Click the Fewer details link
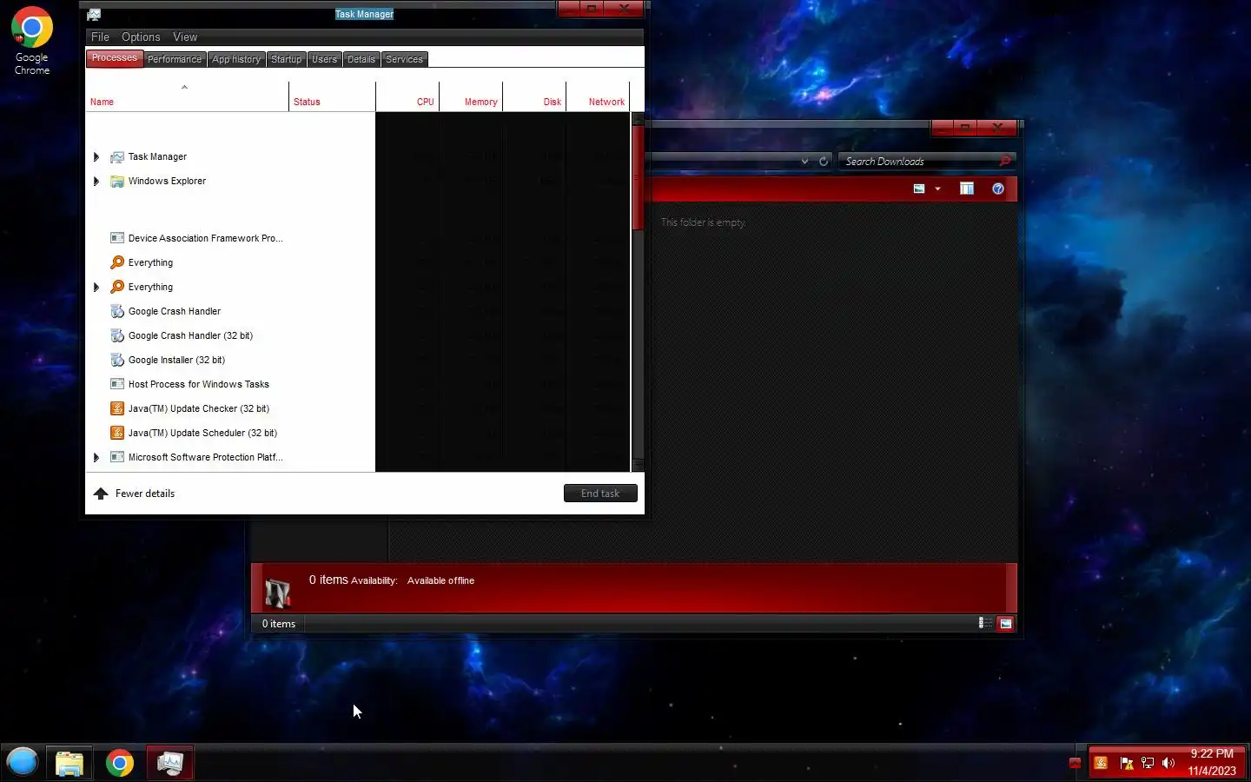This screenshot has width=1251, height=782. (145, 494)
